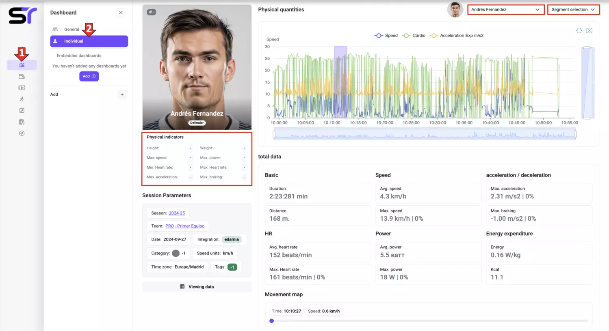Click the Defender position badge
Image resolution: width=609 pixels, height=331 pixels.
pyautogui.click(x=197, y=123)
